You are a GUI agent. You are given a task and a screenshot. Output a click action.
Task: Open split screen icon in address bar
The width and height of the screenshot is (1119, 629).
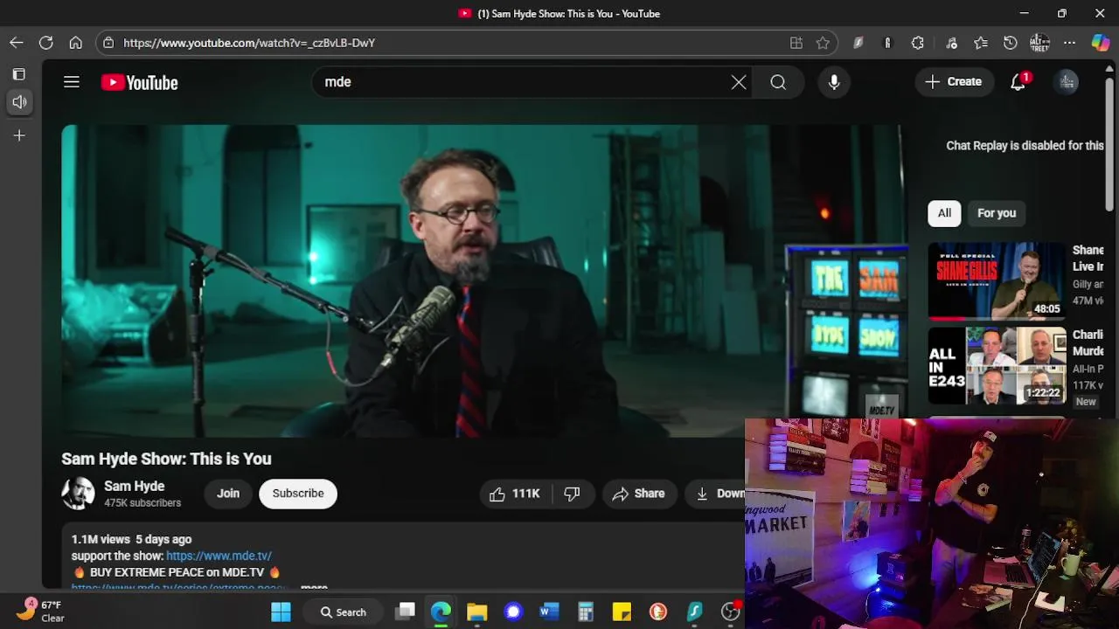[x=796, y=43]
